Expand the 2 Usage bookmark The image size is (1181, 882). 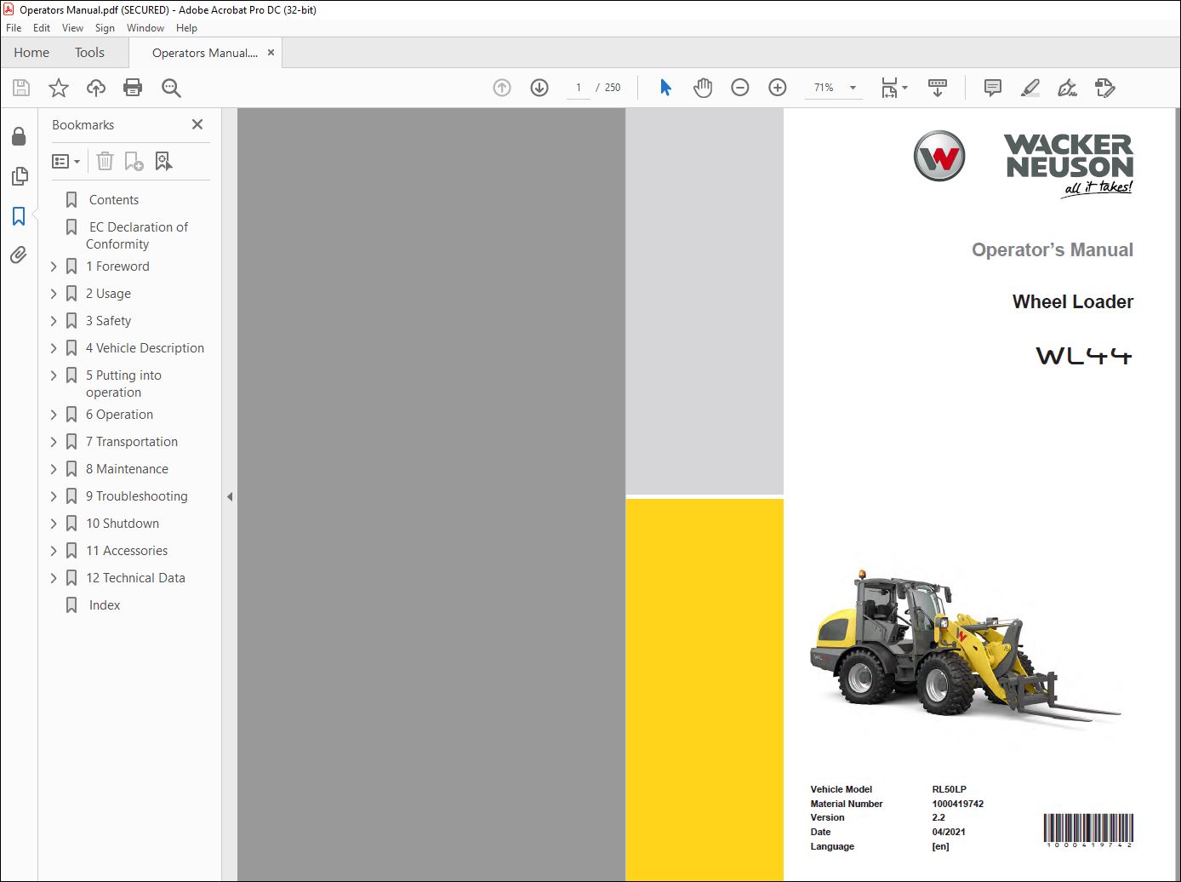[x=54, y=294]
